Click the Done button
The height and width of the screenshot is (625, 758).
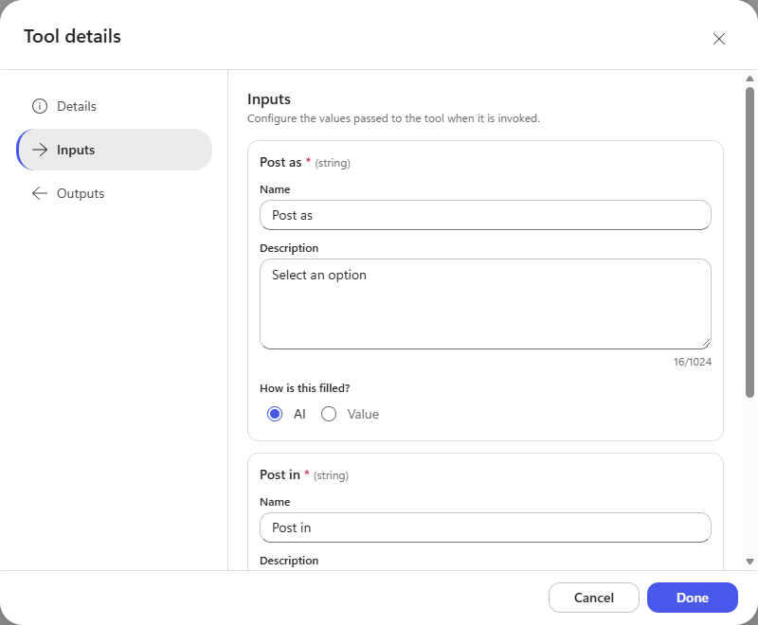tap(693, 598)
